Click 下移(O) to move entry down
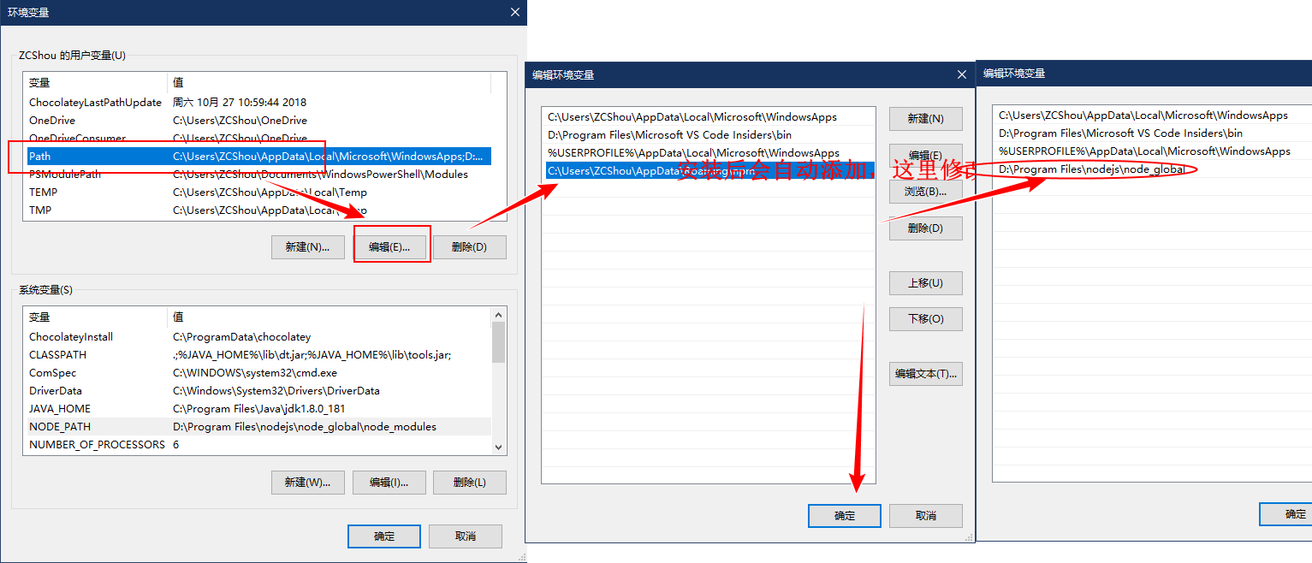 (x=925, y=319)
